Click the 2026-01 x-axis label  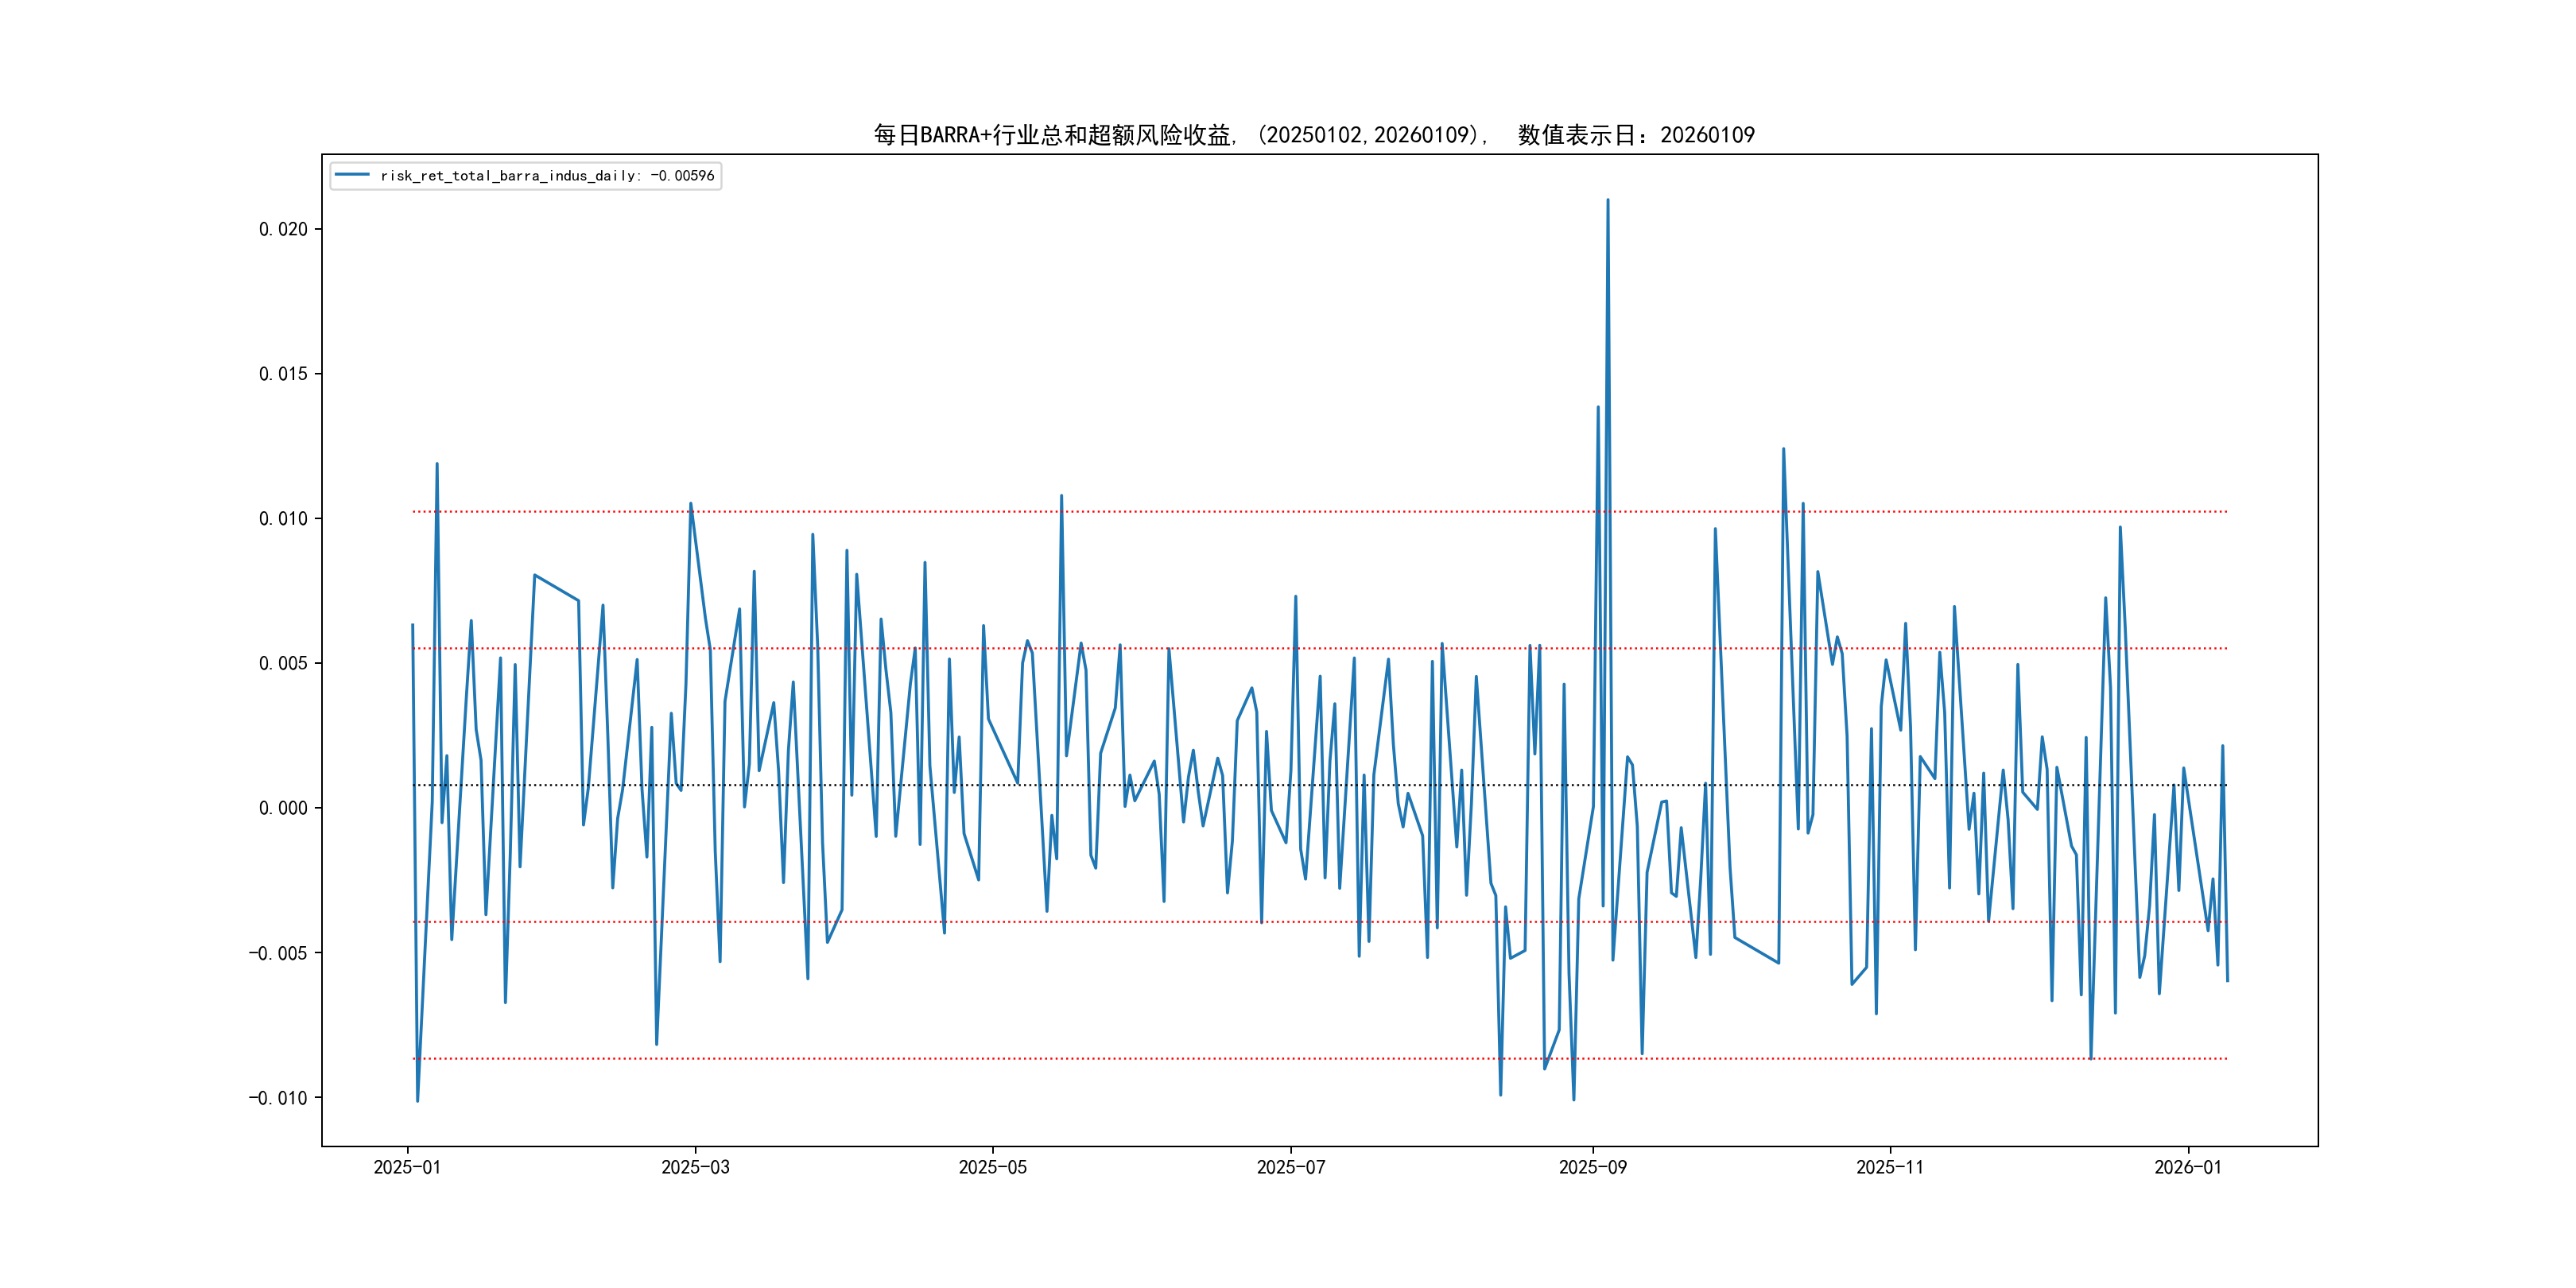(x=2187, y=1167)
